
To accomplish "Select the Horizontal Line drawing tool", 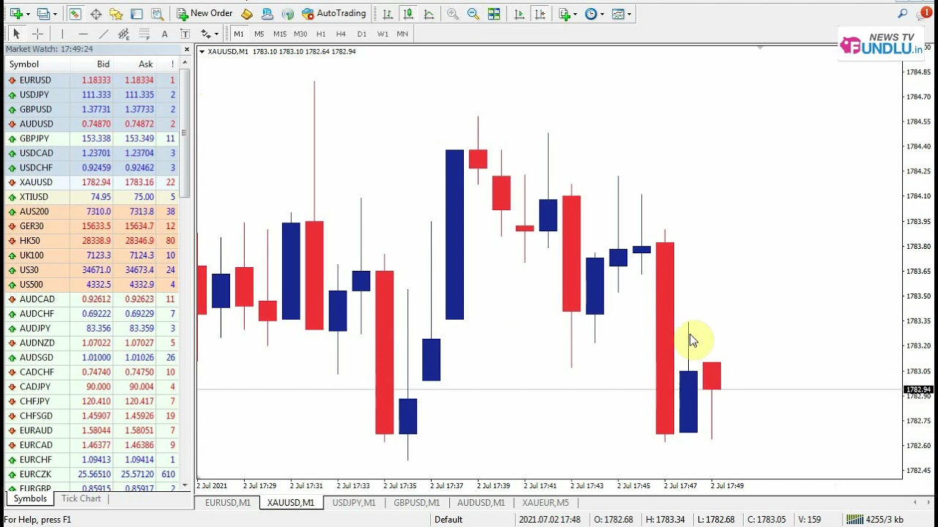I will pyautogui.click(x=83, y=34).
